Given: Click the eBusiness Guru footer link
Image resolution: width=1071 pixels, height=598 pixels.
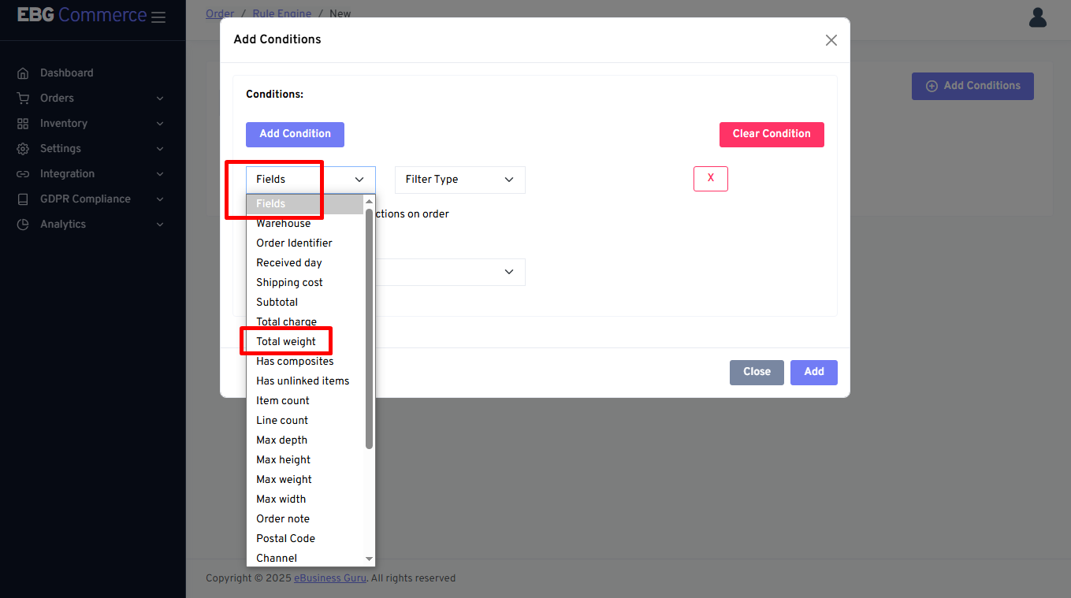Looking at the screenshot, I should click(x=329, y=578).
